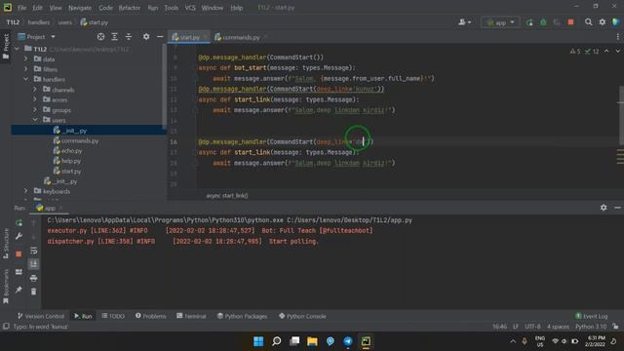The height and width of the screenshot is (351, 624).
Task: Open the TODO tool window
Action: pos(113,316)
